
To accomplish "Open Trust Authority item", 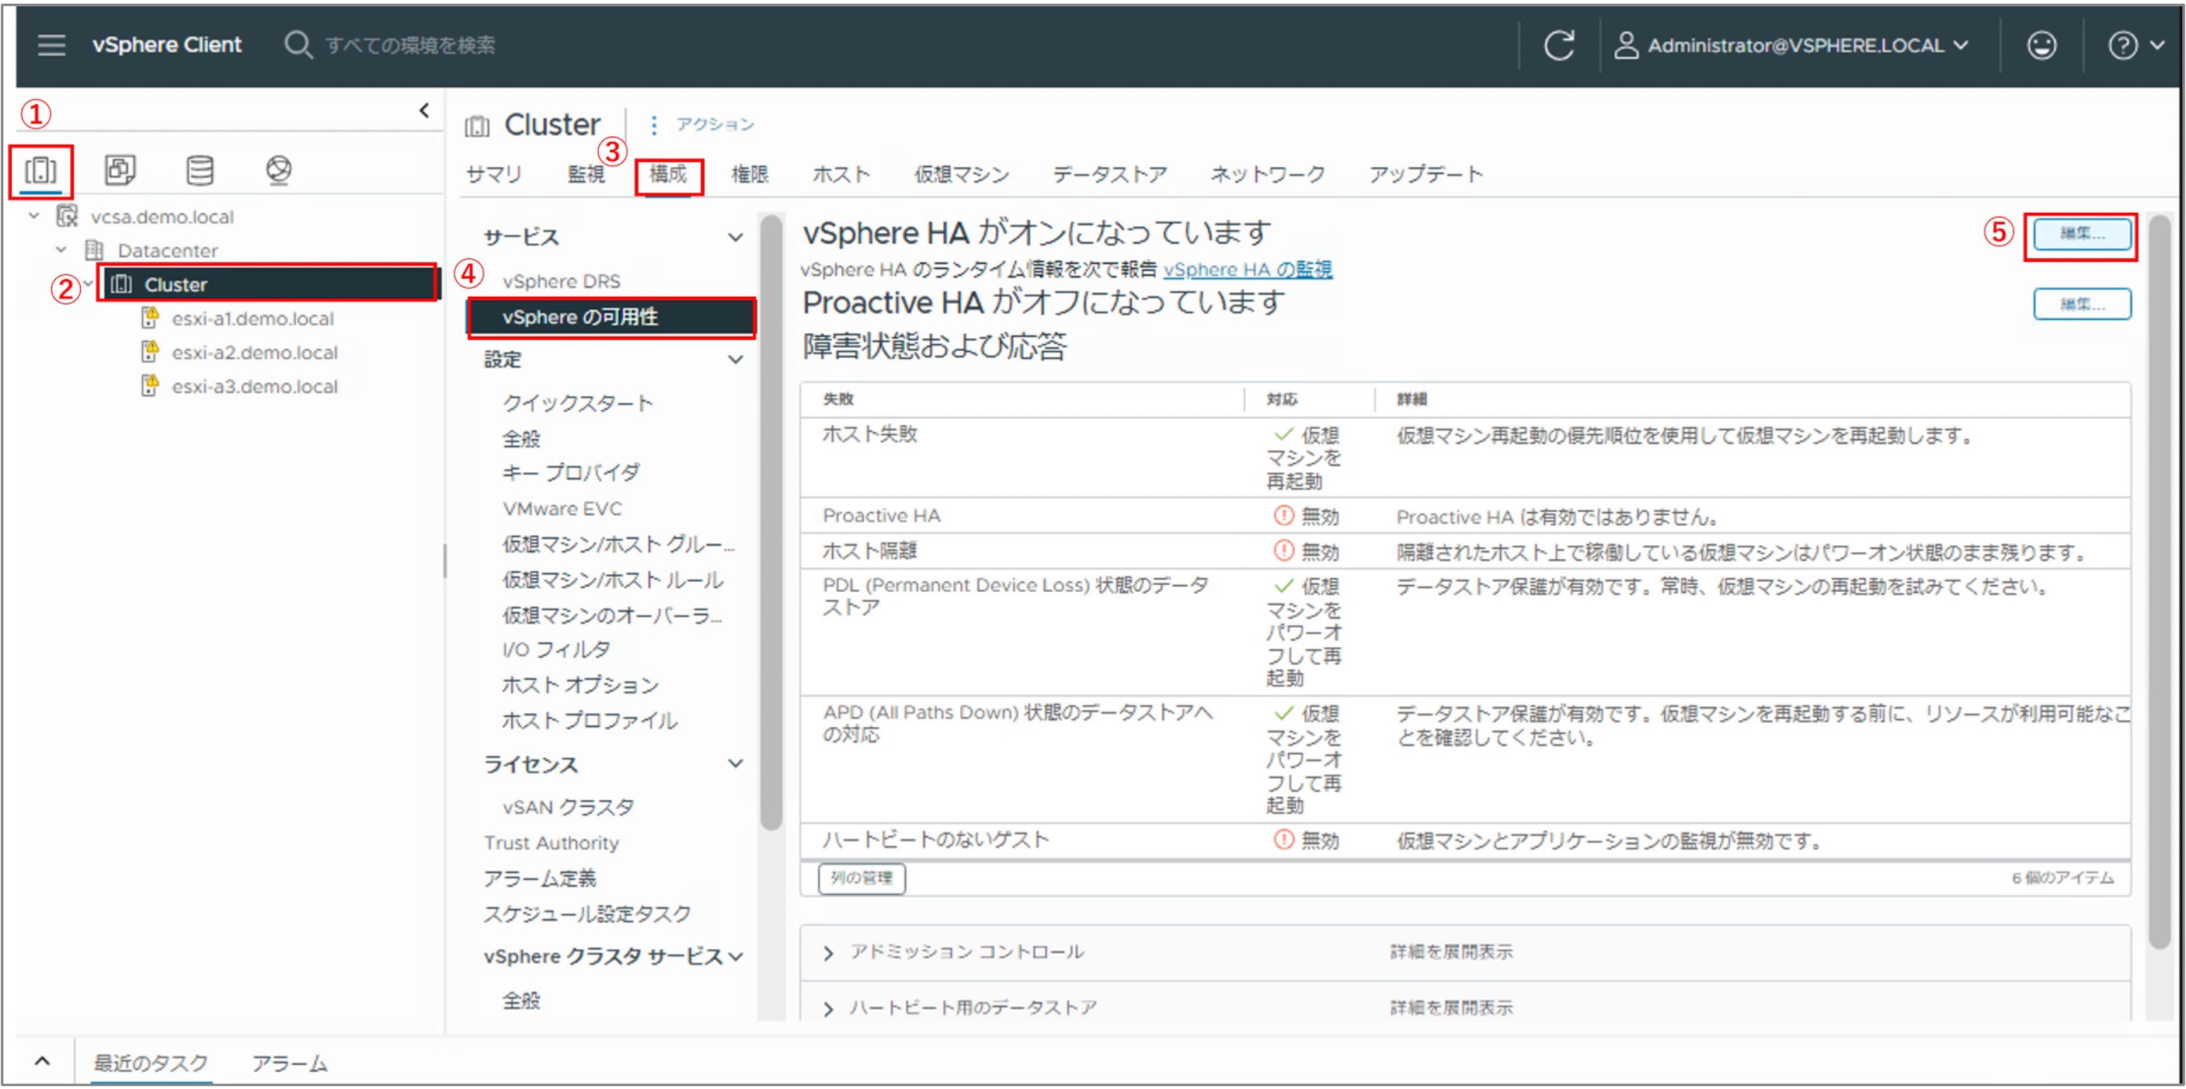I will [552, 843].
